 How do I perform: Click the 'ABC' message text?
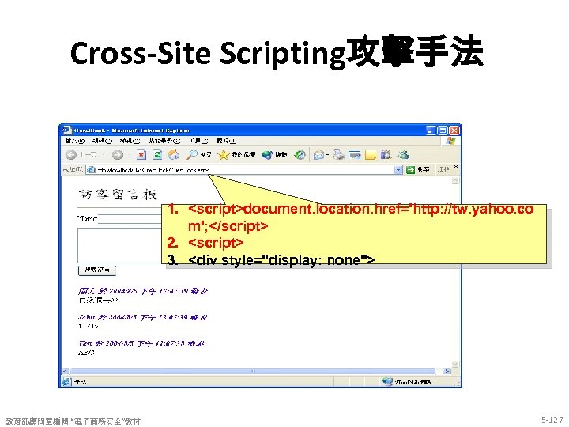pos(86,353)
